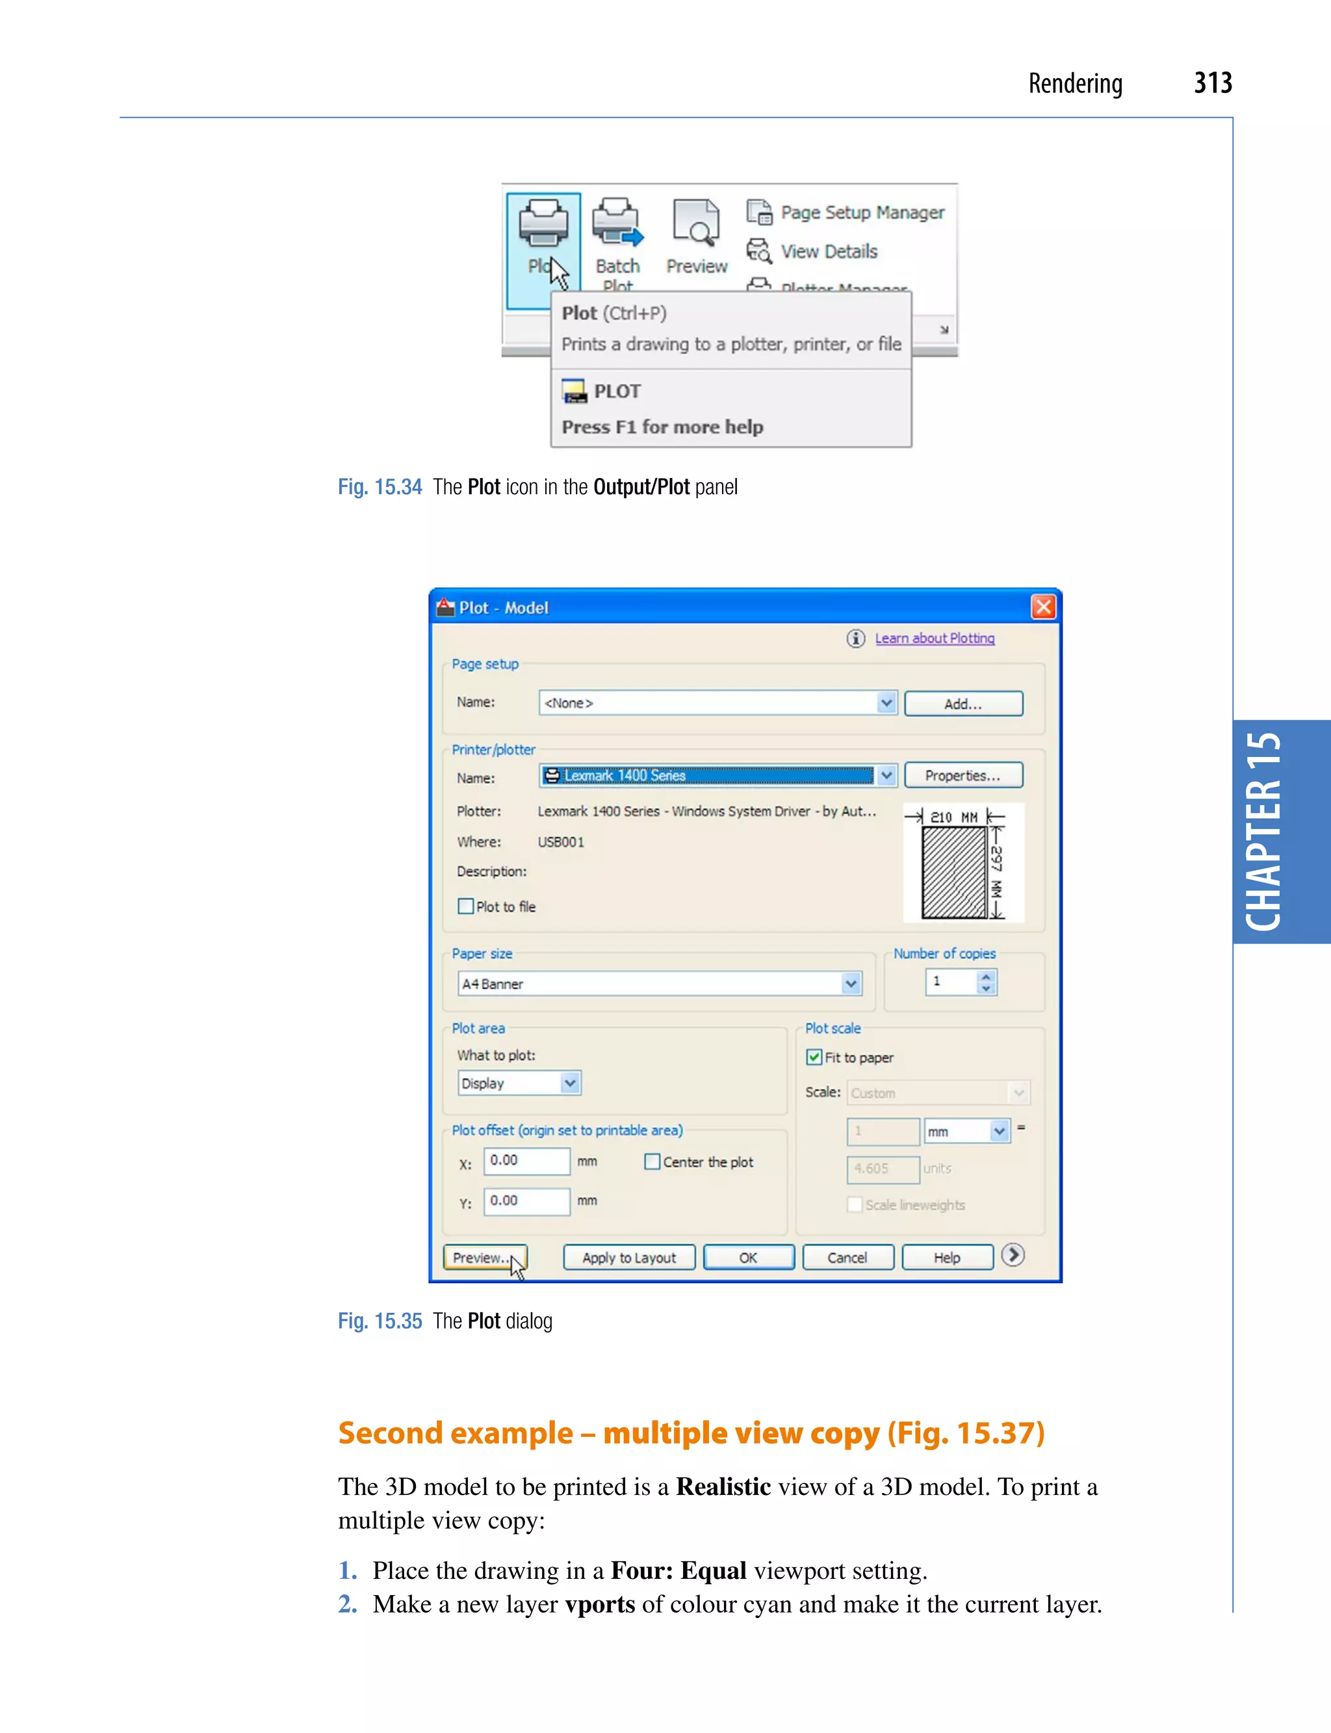Viewport: 1331px width, 1733px height.
Task: Click the AutoCAD icon in Plot dialog title
Action: [446, 607]
